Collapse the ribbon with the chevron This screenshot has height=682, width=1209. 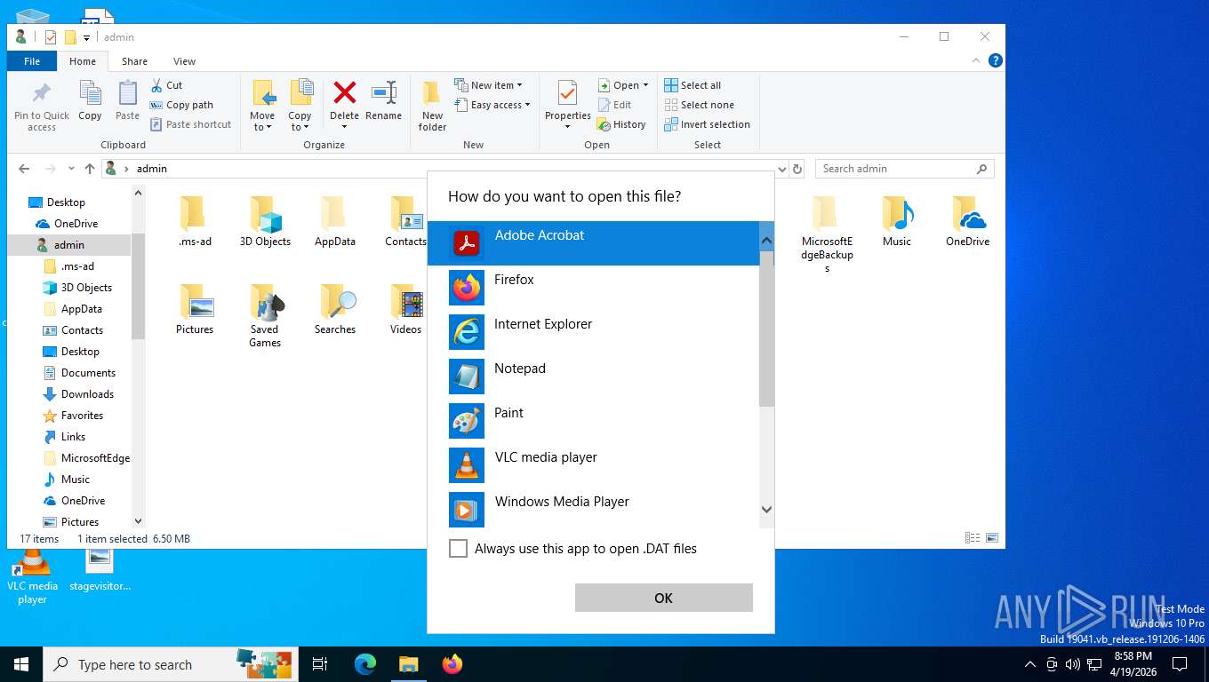(x=977, y=60)
